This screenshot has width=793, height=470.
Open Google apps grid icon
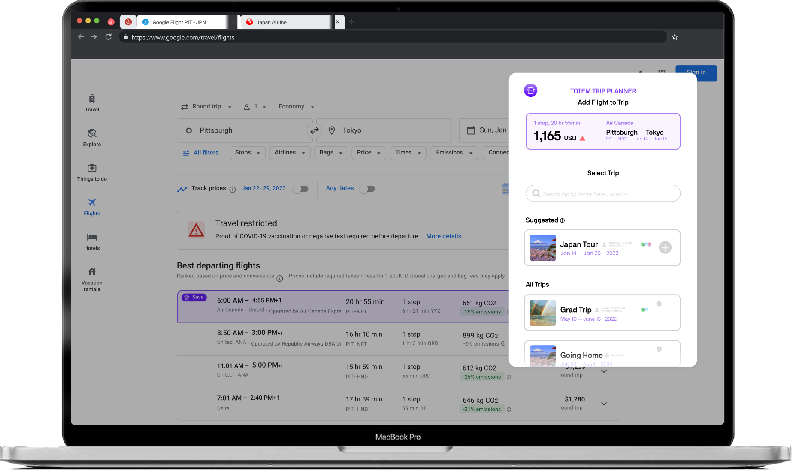662,71
